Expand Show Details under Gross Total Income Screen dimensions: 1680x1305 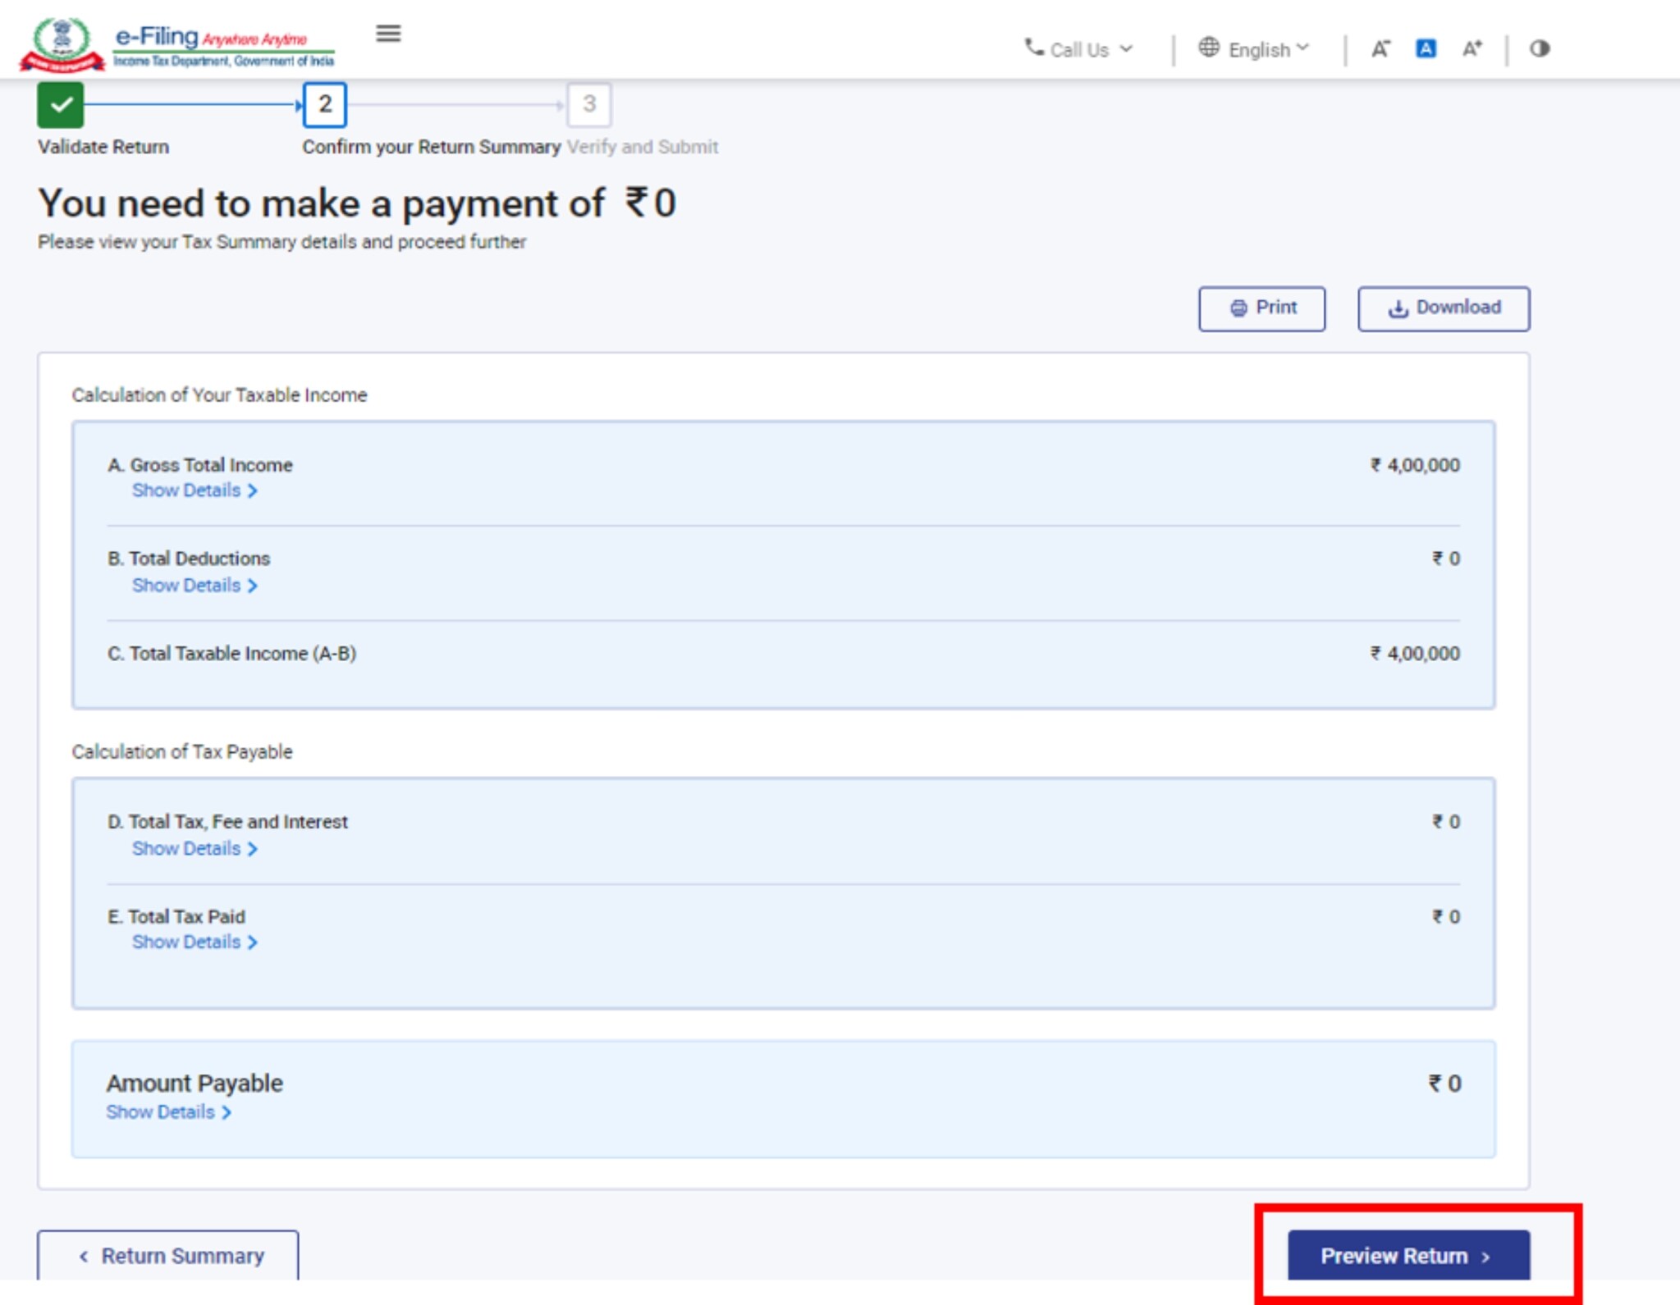click(x=195, y=491)
